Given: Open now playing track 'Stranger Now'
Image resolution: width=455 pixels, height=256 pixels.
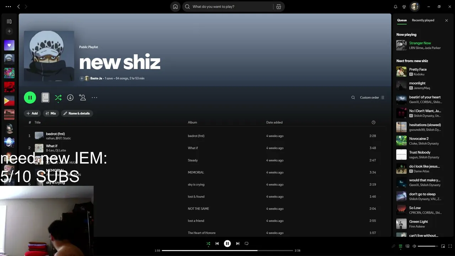Looking at the screenshot, I should click(420, 43).
